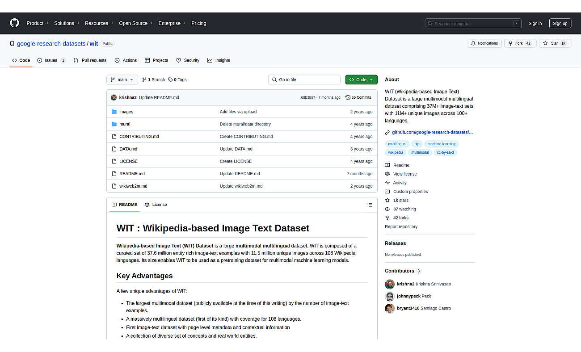Click the link icon next to repository URL
This screenshot has height=352, width=581.
point(387,132)
